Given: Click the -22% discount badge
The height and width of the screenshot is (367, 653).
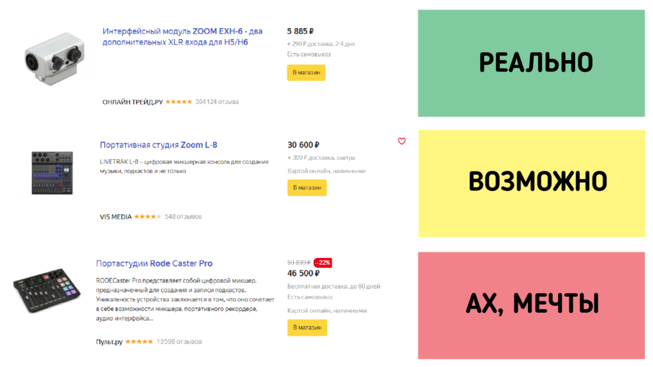Looking at the screenshot, I should pyautogui.click(x=323, y=263).
